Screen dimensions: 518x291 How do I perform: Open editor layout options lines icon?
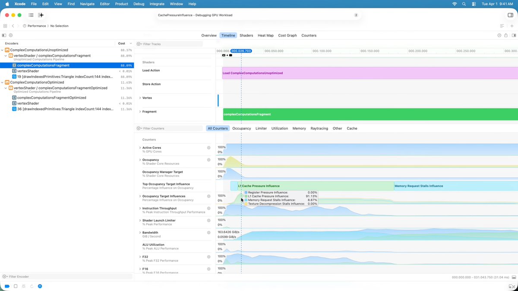(502, 26)
